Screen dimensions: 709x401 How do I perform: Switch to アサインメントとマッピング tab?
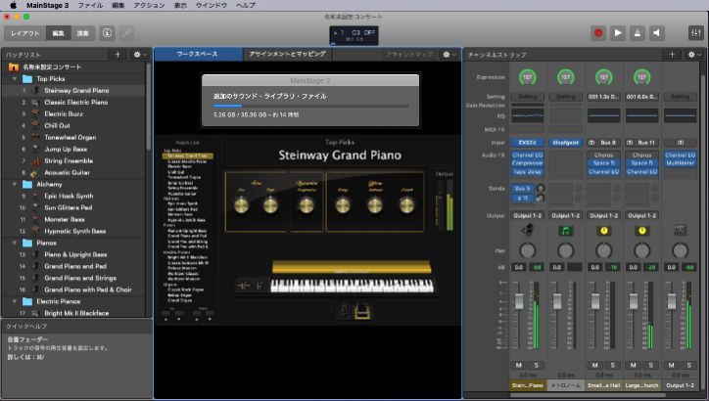tap(287, 54)
